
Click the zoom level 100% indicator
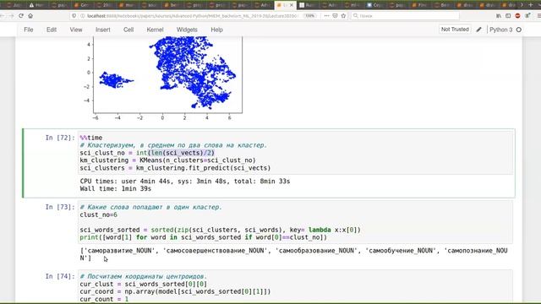click(309, 16)
